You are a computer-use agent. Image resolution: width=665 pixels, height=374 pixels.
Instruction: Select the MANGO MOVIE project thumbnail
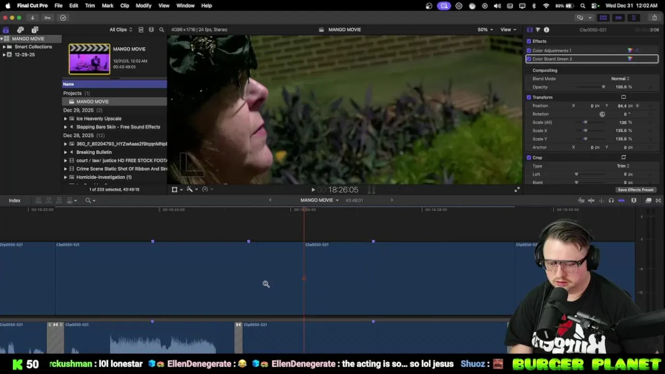click(x=89, y=59)
